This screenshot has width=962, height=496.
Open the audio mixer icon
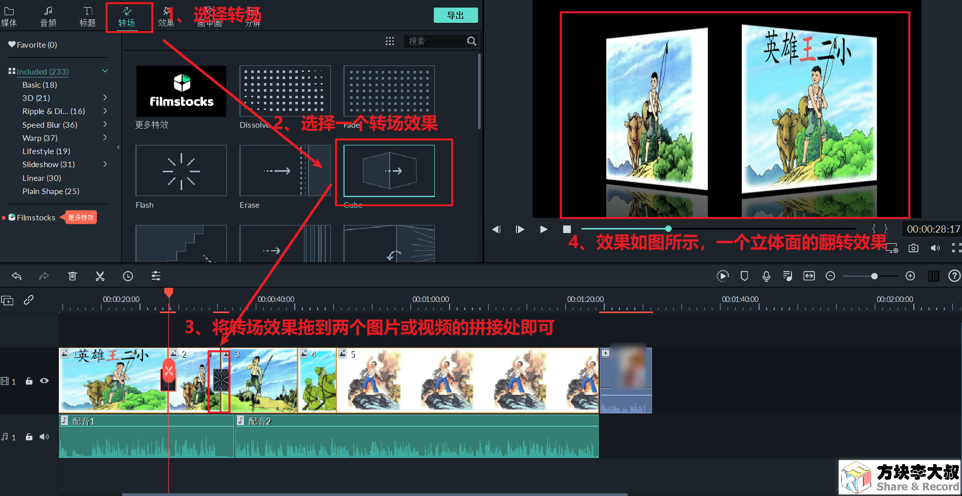(x=787, y=276)
